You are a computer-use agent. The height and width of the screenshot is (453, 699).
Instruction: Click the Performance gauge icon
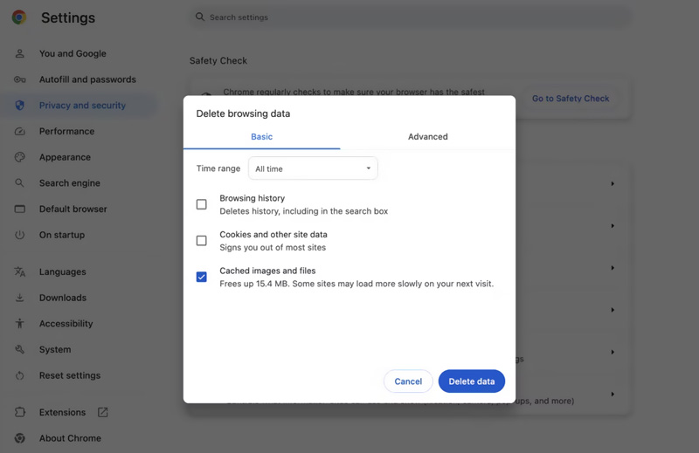[x=19, y=131]
